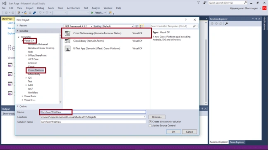Expand the Visual Basic tree node
The width and height of the screenshot is (269, 150).
(22, 96)
